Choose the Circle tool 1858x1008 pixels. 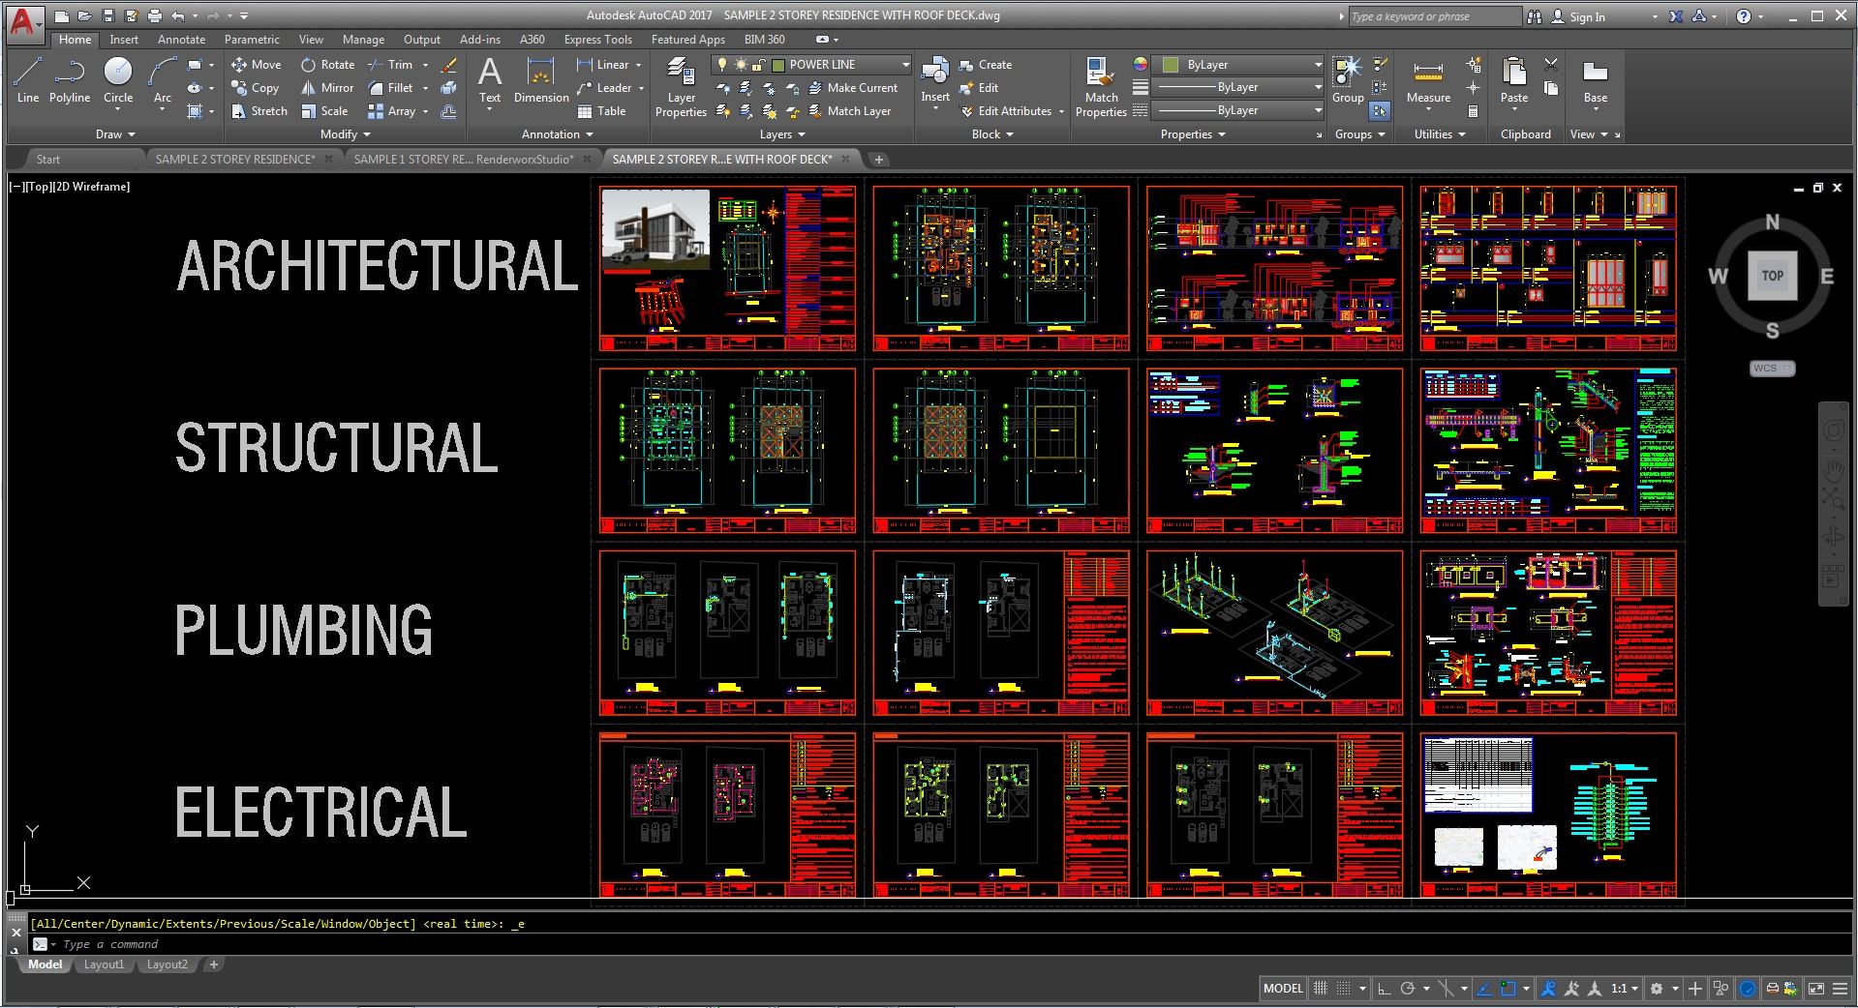click(x=118, y=80)
